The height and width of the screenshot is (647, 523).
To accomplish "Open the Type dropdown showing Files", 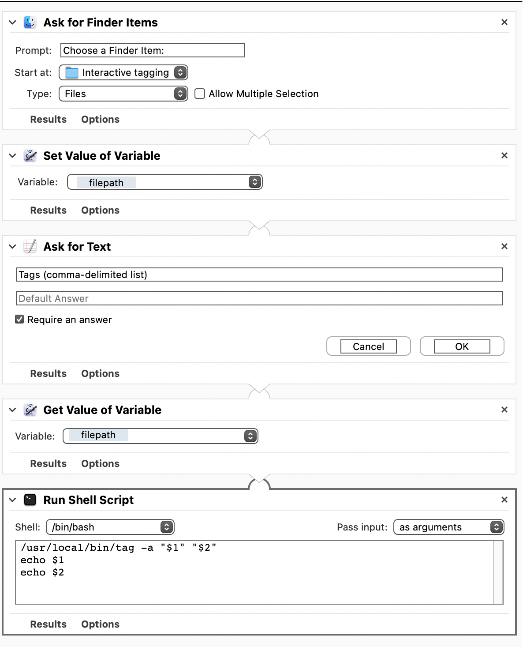I will (x=123, y=94).
